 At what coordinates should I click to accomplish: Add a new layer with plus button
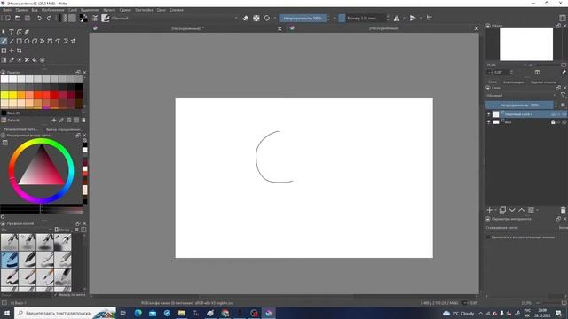pos(490,210)
